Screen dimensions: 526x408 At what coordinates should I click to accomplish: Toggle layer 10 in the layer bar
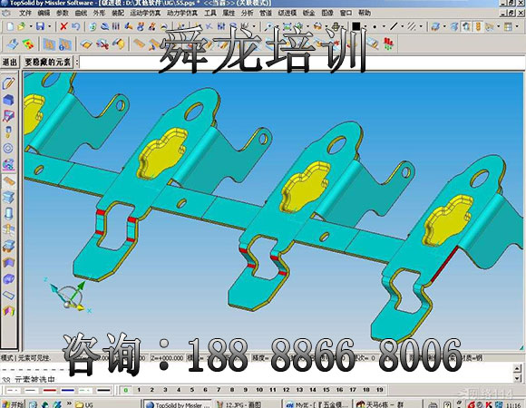tap(259, 390)
